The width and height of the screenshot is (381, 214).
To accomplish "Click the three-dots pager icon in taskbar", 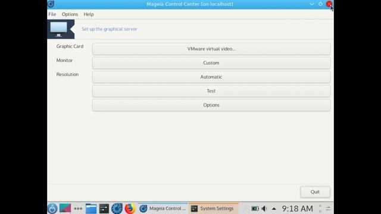I will pos(78,209).
